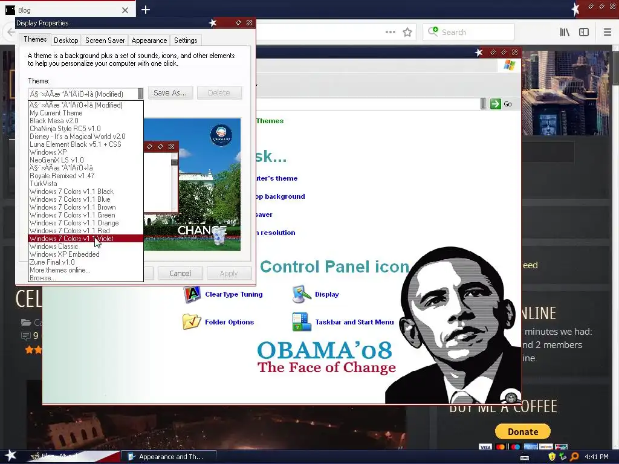Click the search engine icon in search box
This screenshot has height=464, width=619.
[x=433, y=31]
